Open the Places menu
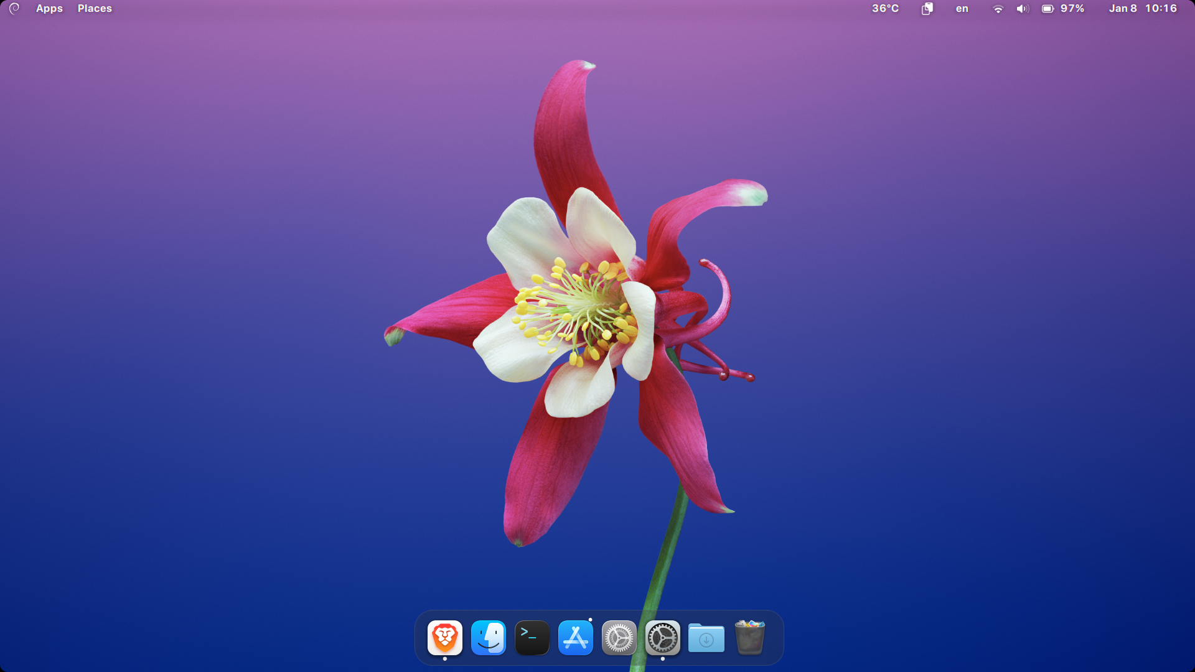 [95, 8]
